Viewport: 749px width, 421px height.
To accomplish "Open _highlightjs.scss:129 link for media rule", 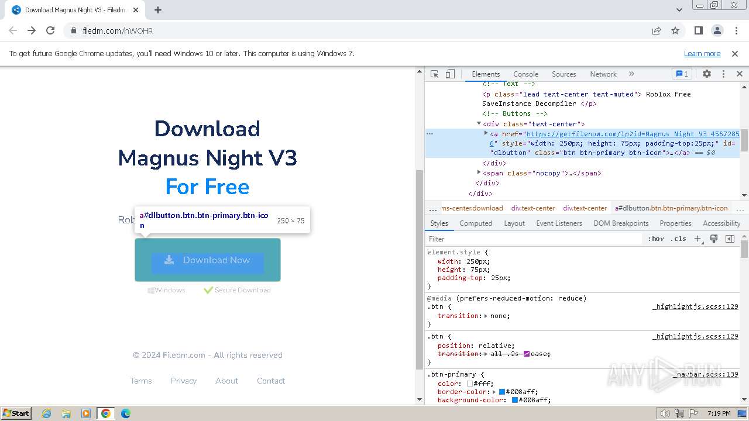I will click(x=695, y=306).
